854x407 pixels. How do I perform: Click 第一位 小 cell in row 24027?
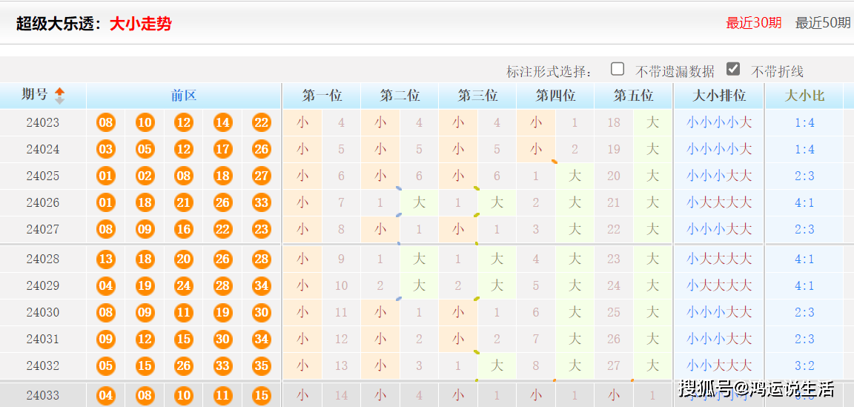click(302, 229)
